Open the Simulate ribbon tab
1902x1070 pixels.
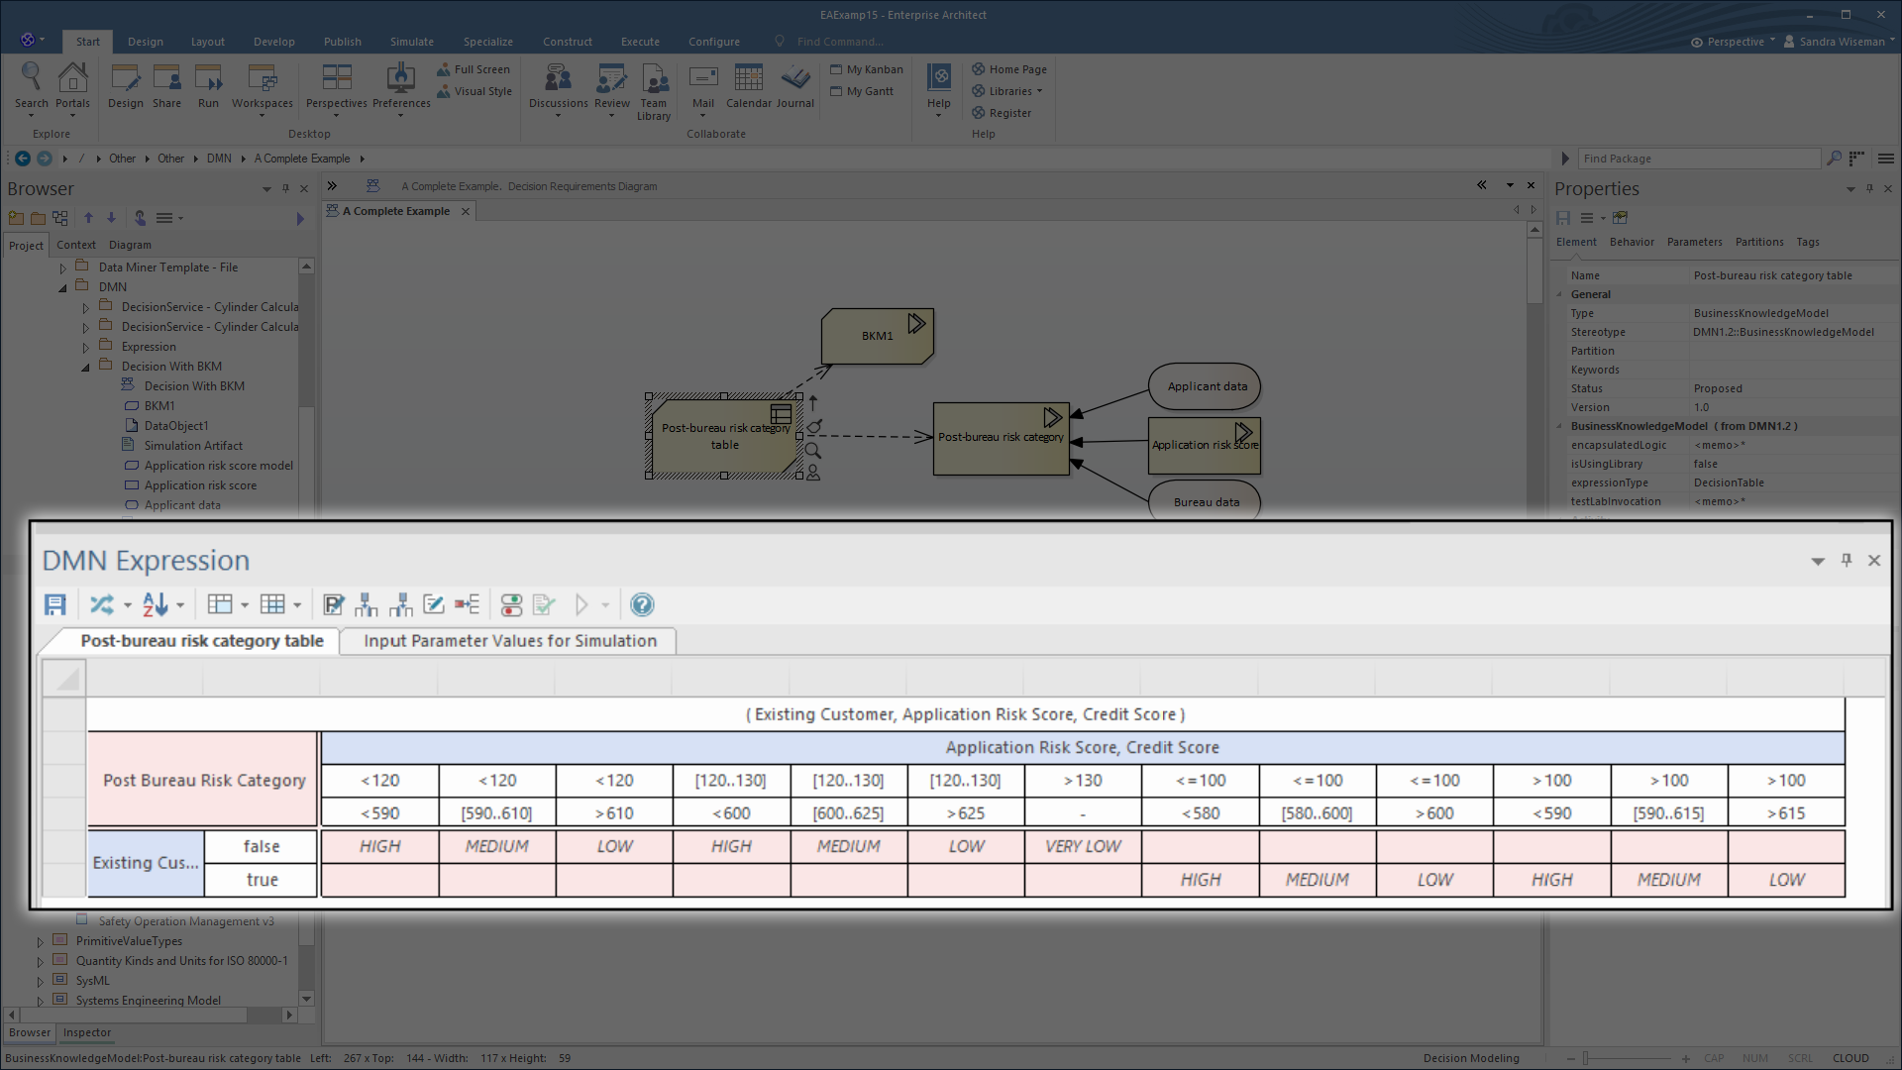[x=411, y=42]
